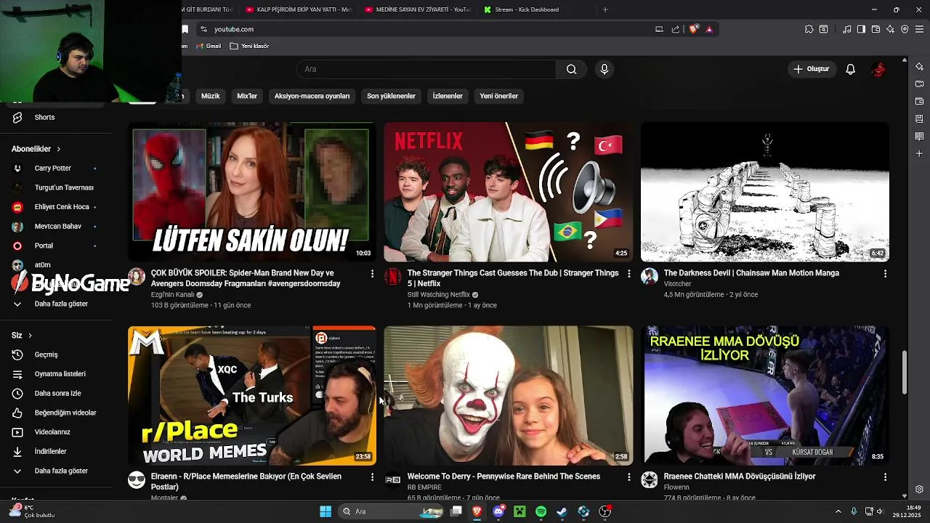
Task: Open the Darkness Devil Chainsaw Man thumbnail
Action: point(764,192)
